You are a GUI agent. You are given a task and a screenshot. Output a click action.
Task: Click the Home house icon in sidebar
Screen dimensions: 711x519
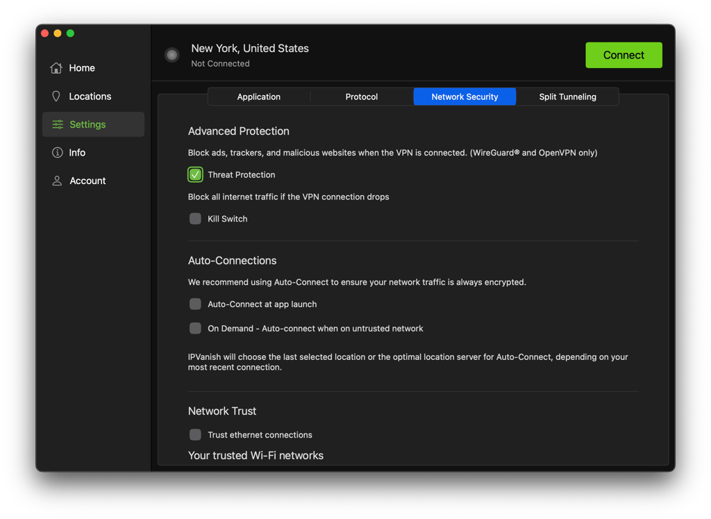[x=56, y=68]
